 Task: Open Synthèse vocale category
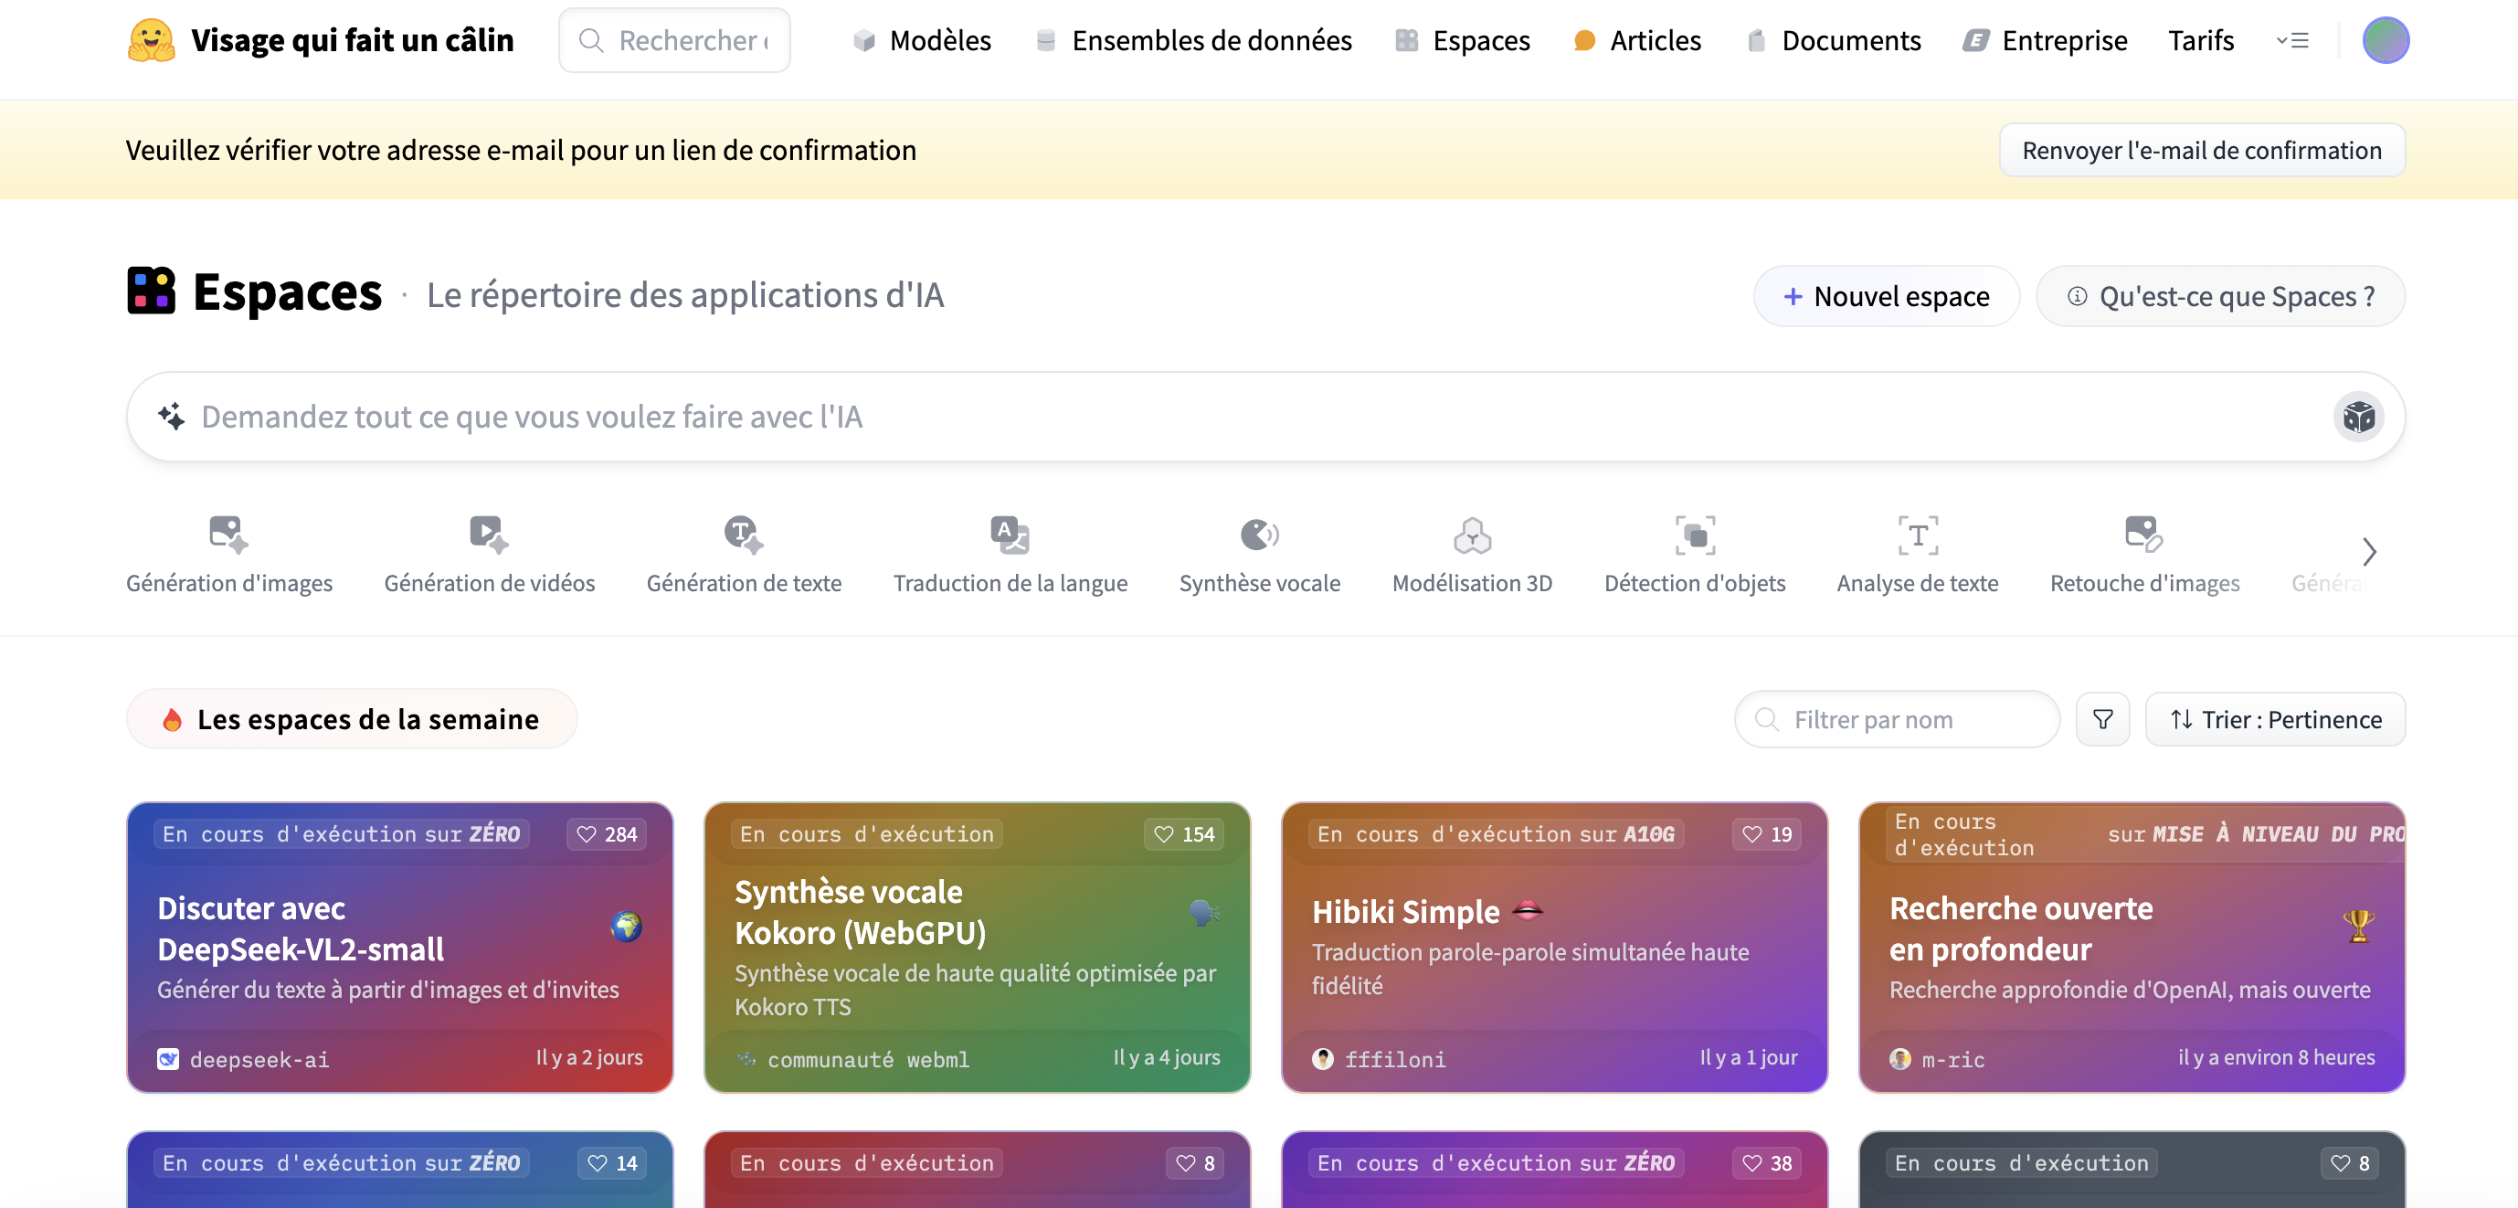click(x=1259, y=556)
